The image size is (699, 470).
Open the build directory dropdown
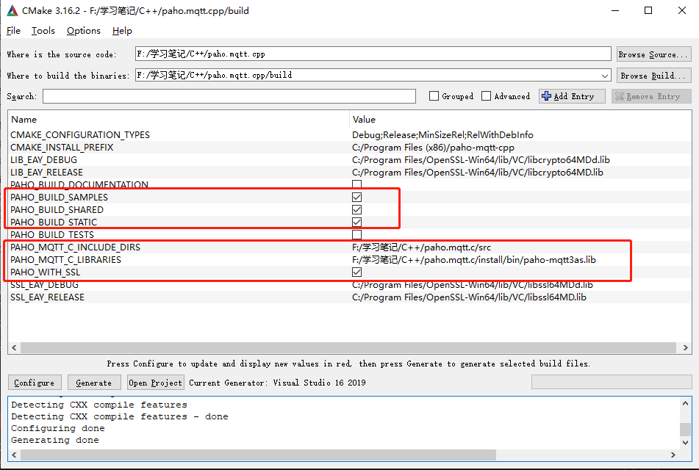coord(604,75)
